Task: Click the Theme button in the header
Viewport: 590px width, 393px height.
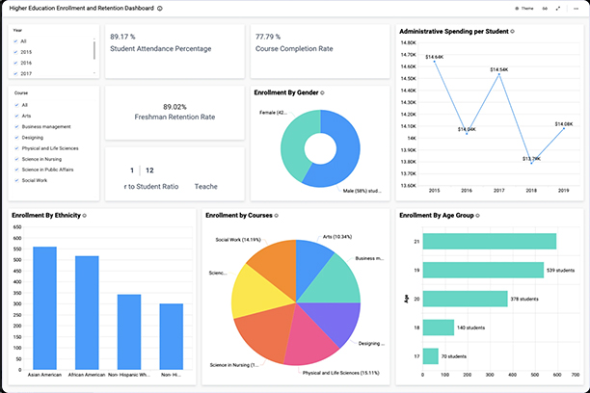Action: tap(524, 8)
